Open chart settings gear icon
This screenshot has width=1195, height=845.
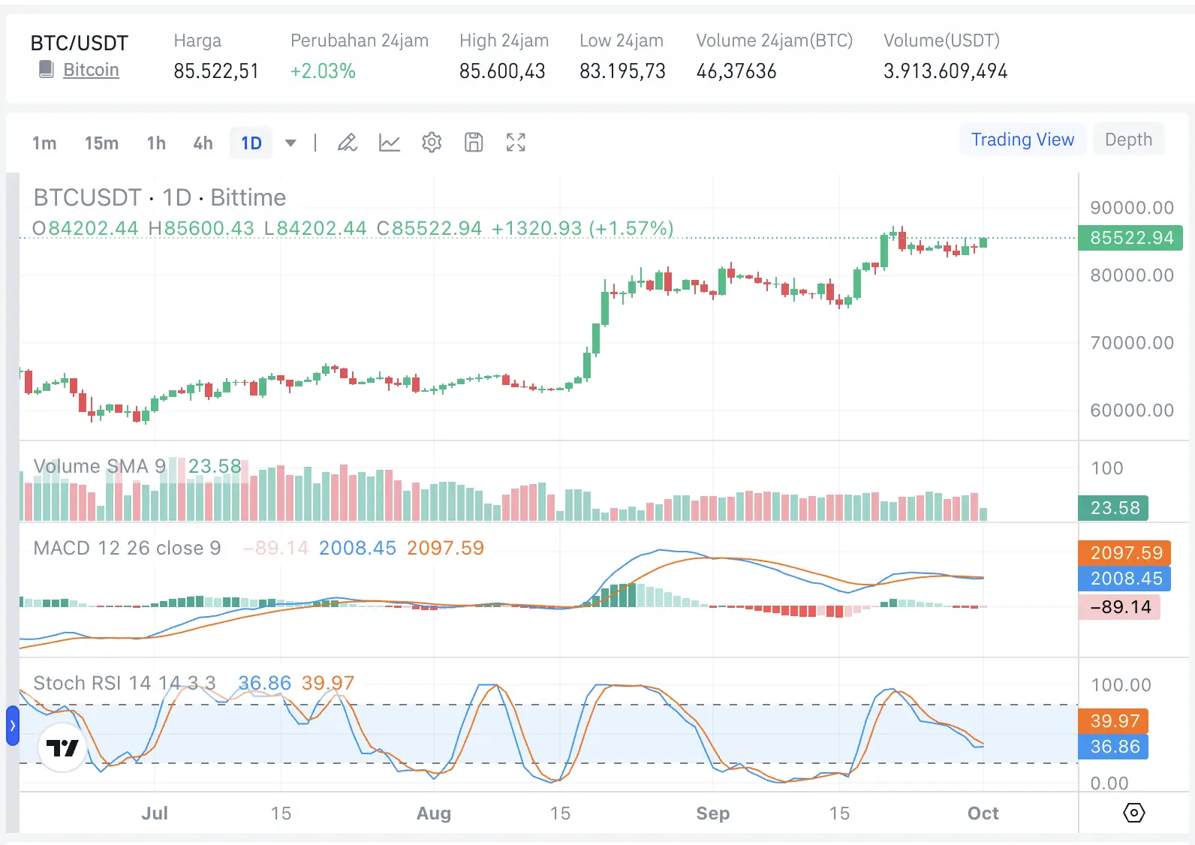(x=432, y=143)
